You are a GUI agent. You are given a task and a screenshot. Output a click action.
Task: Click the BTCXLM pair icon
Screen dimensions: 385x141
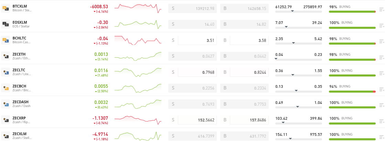(6, 9)
